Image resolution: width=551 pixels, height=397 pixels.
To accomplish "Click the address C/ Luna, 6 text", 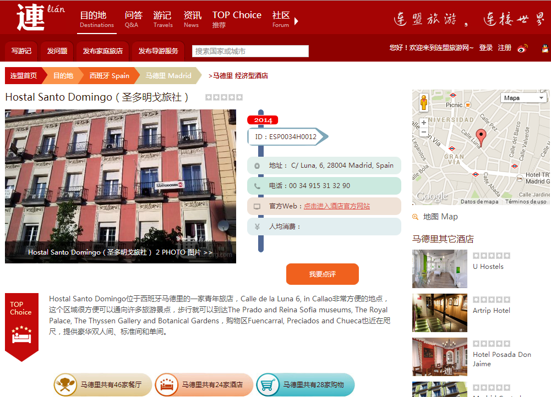I will tap(342, 166).
